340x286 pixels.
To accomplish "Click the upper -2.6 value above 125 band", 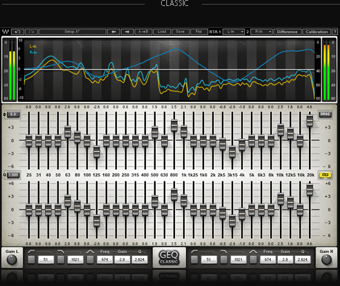I will 96,107.
